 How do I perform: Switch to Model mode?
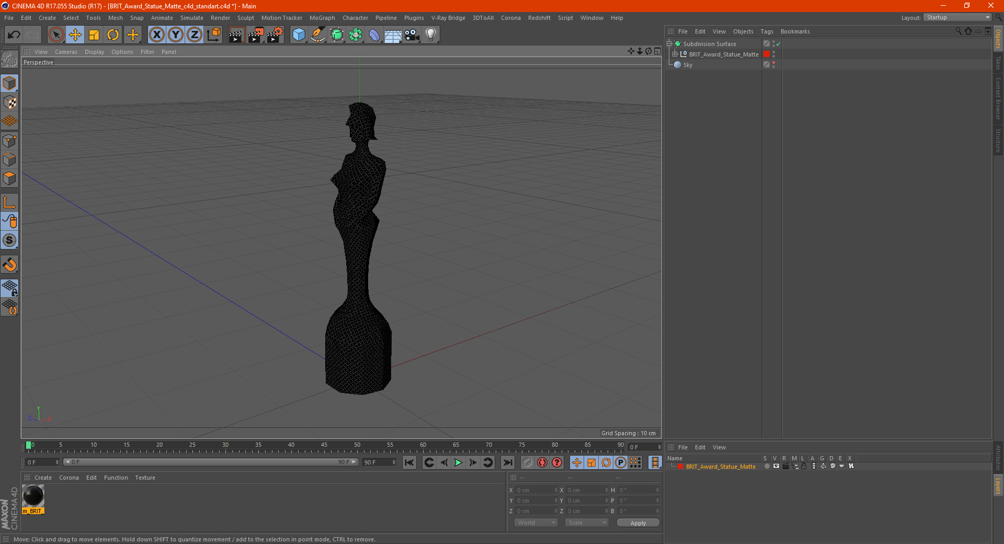pyautogui.click(x=9, y=83)
